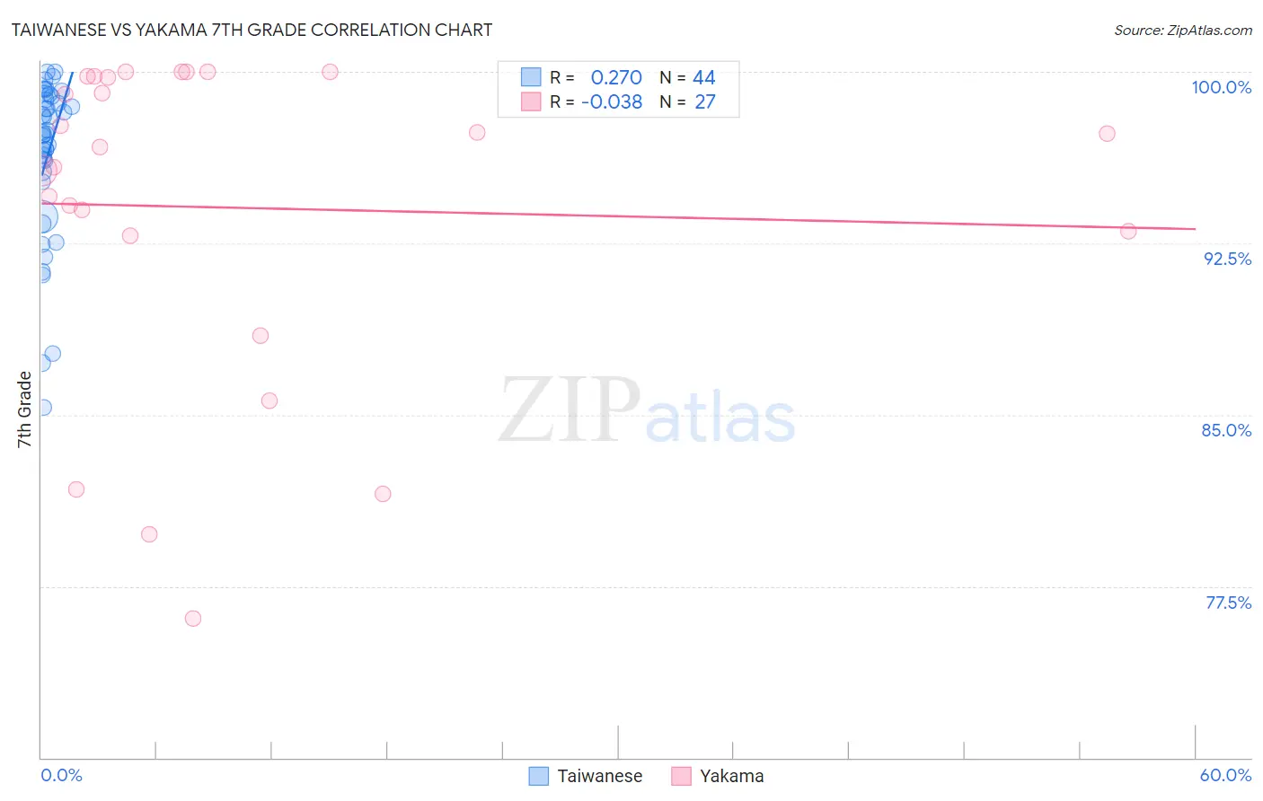The height and width of the screenshot is (801, 1263).
Task: Select pink point at 97.3% on far right
Action: tap(1107, 134)
